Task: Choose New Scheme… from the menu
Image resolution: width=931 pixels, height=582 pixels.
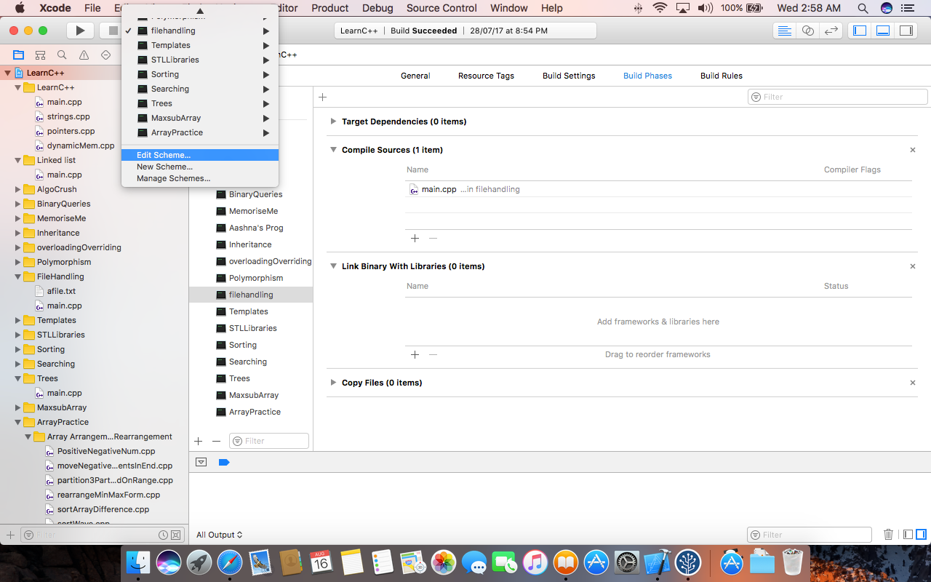Action: point(200,167)
